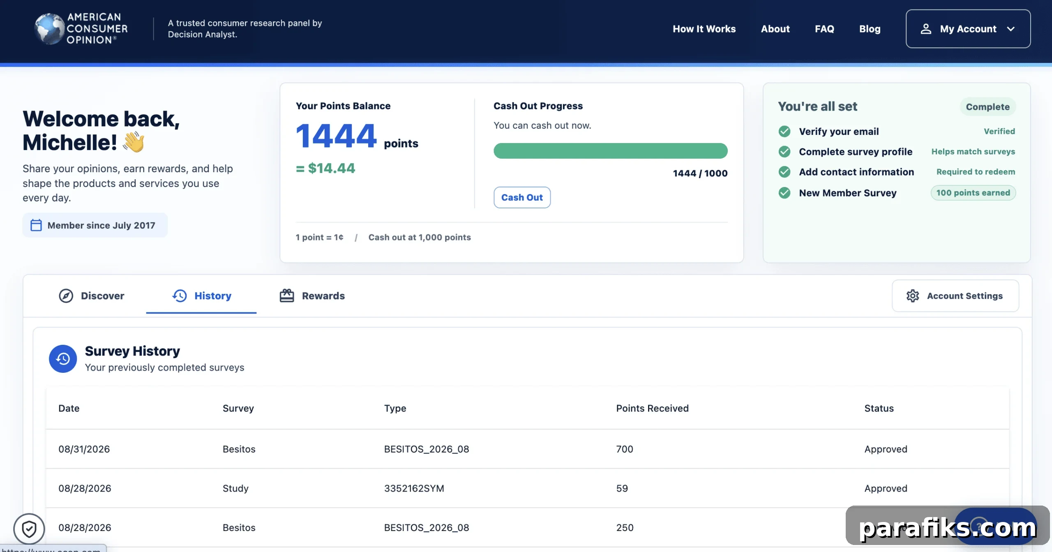
Task: Click the My Account person icon
Action: coord(925,29)
